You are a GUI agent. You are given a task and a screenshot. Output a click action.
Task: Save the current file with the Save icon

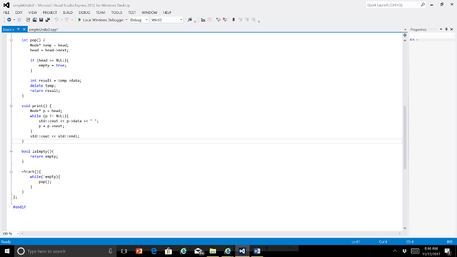click(41, 20)
